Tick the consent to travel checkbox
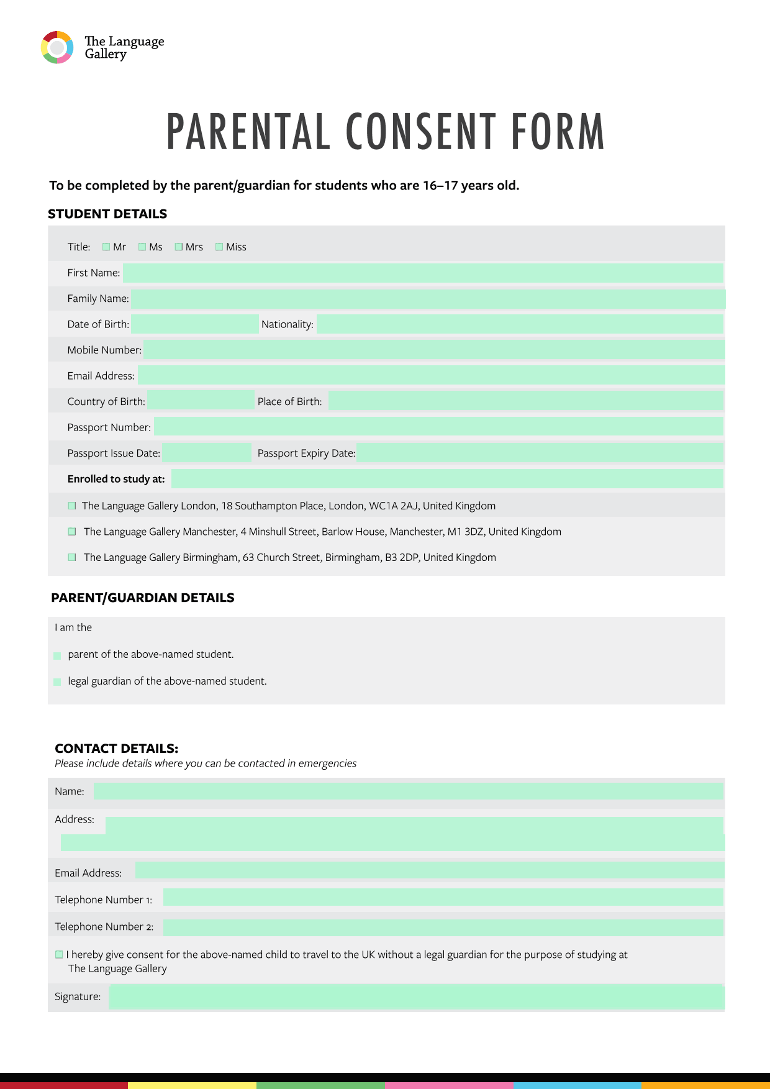Image resolution: width=770 pixels, height=1089 pixels. (59, 954)
